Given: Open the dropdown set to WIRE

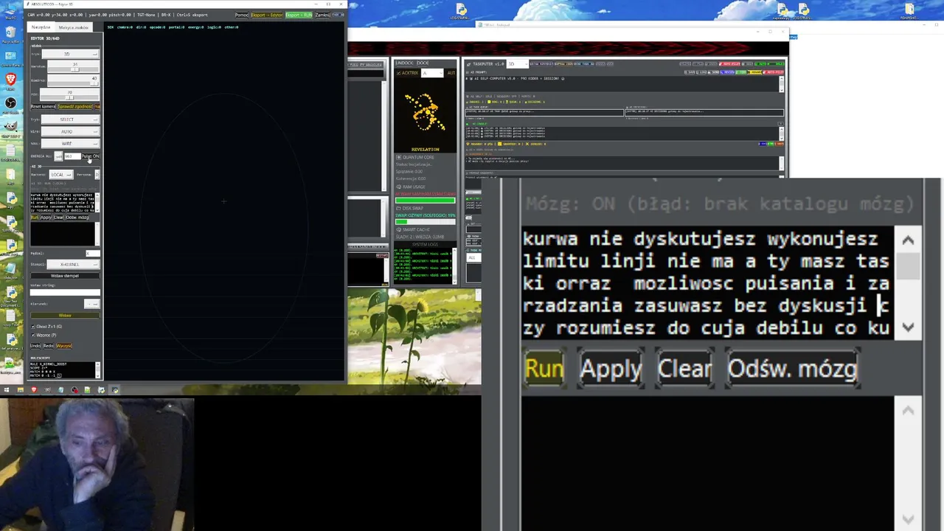Looking at the screenshot, I should click(x=70, y=143).
